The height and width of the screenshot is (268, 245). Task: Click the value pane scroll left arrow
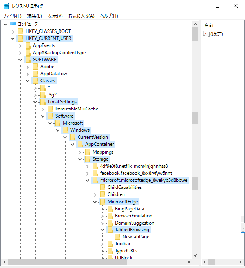point(205,262)
